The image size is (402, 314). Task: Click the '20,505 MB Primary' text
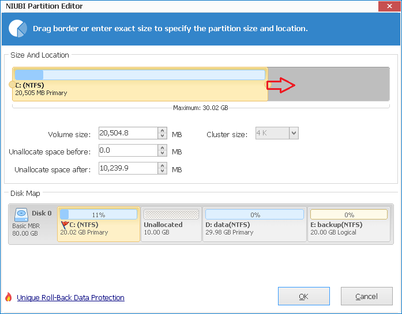click(41, 93)
